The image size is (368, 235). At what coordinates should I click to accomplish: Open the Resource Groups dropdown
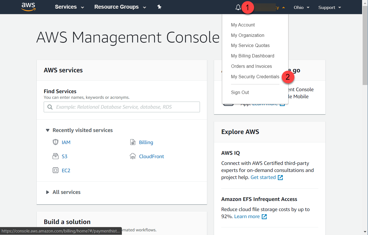click(x=120, y=7)
